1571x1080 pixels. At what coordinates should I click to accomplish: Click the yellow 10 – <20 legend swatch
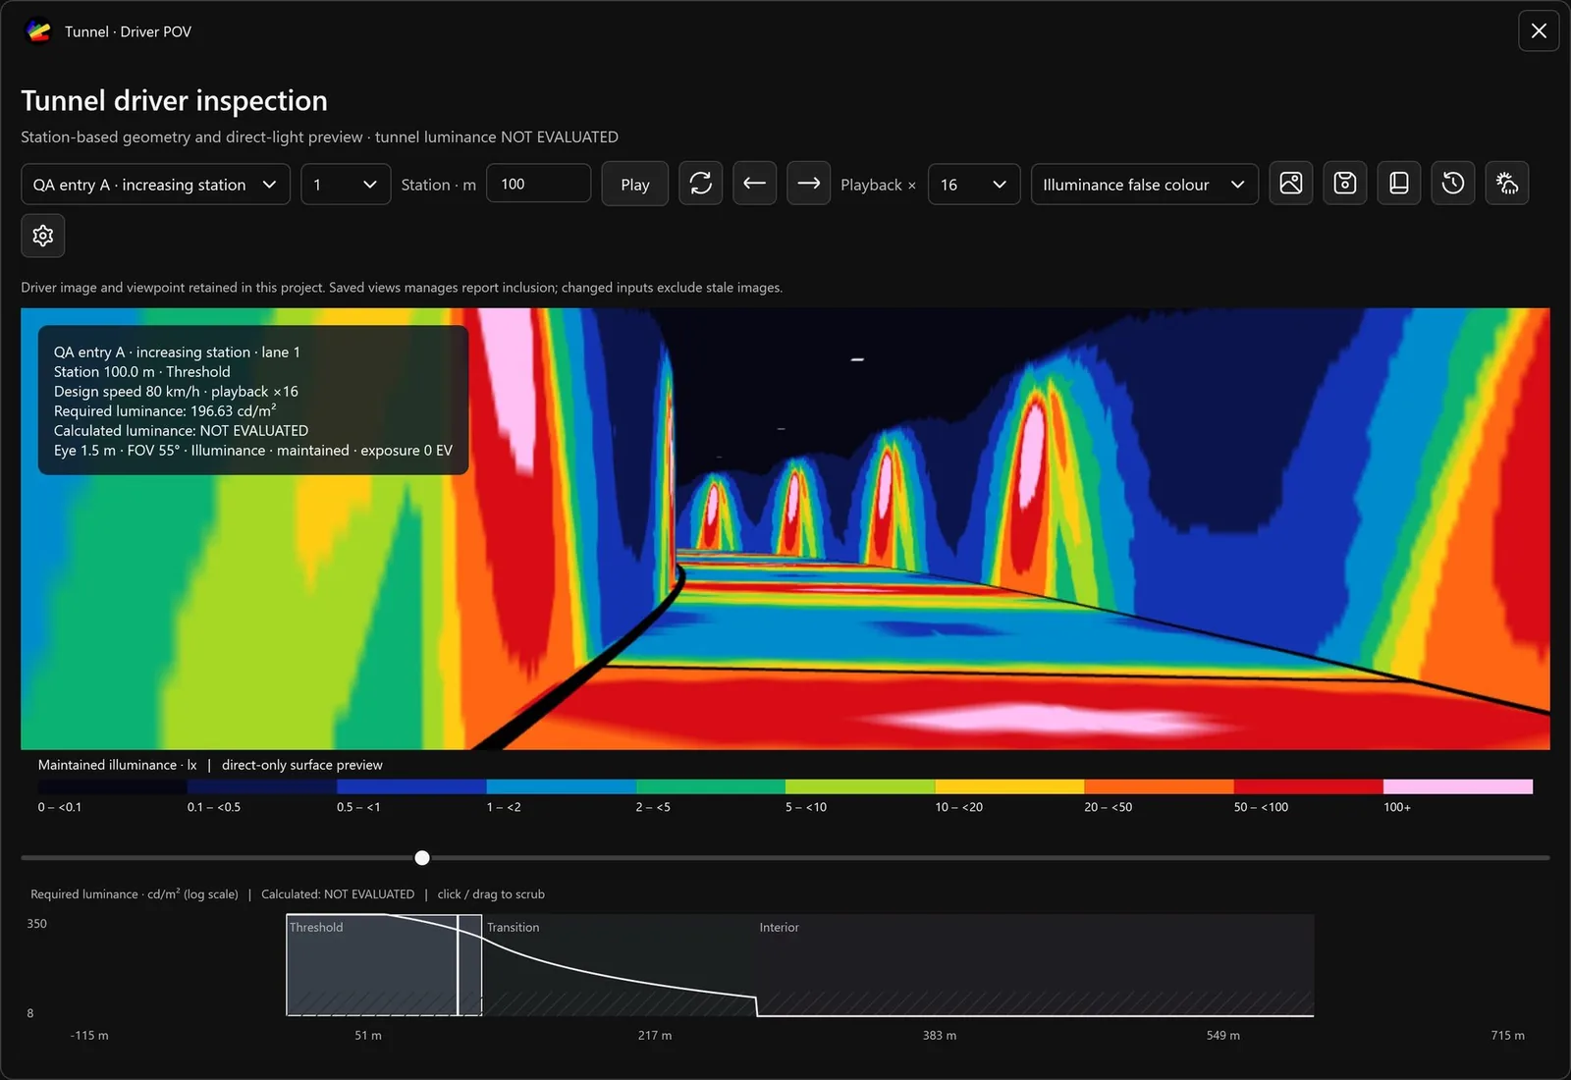click(x=1009, y=786)
